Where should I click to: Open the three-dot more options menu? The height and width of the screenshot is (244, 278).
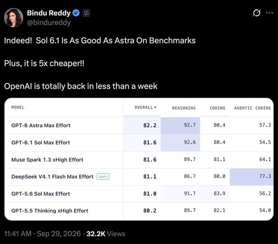[x=270, y=13]
